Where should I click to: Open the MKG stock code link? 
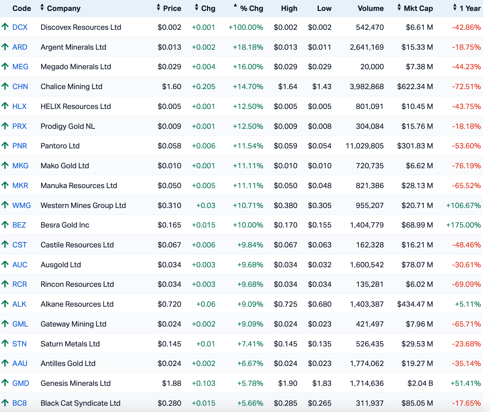[x=20, y=166]
